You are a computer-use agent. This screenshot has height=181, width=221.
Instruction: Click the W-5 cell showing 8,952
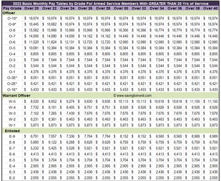pyautogui.click(x=49, y=101)
